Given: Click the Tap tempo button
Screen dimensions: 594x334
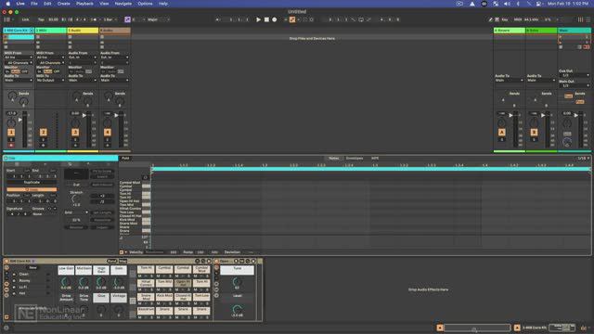Looking at the screenshot, I should click(x=41, y=19).
